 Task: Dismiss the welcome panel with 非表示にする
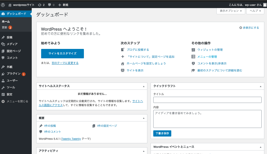click(x=249, y=28)
